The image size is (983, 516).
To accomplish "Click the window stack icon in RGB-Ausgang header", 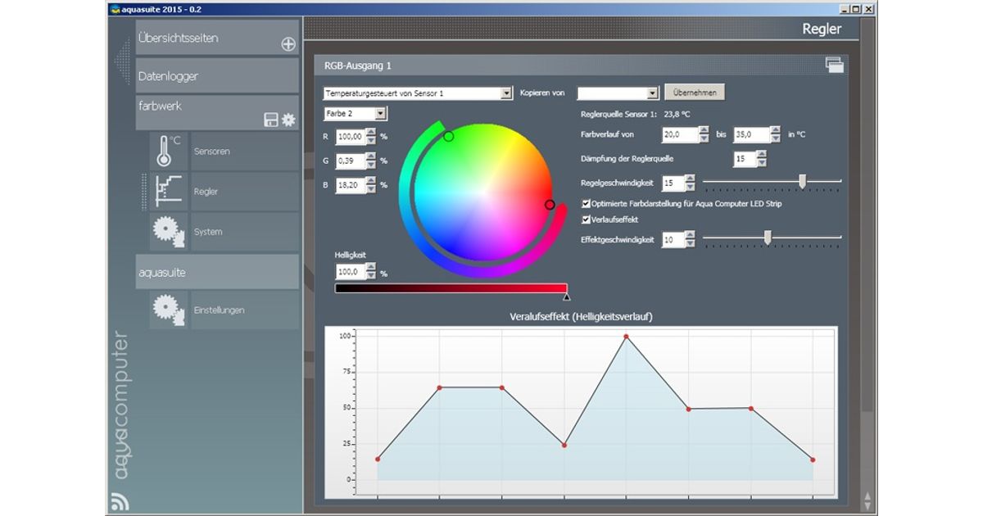I will pyautogui.click(x=834, y=66).
